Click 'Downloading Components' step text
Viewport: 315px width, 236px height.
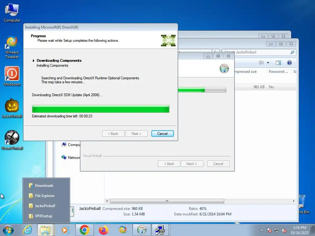pos(59,61)
